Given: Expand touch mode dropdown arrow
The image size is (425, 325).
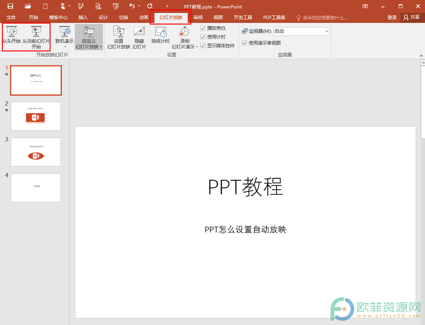Looking at the screenshot, I should click(69, 6).
